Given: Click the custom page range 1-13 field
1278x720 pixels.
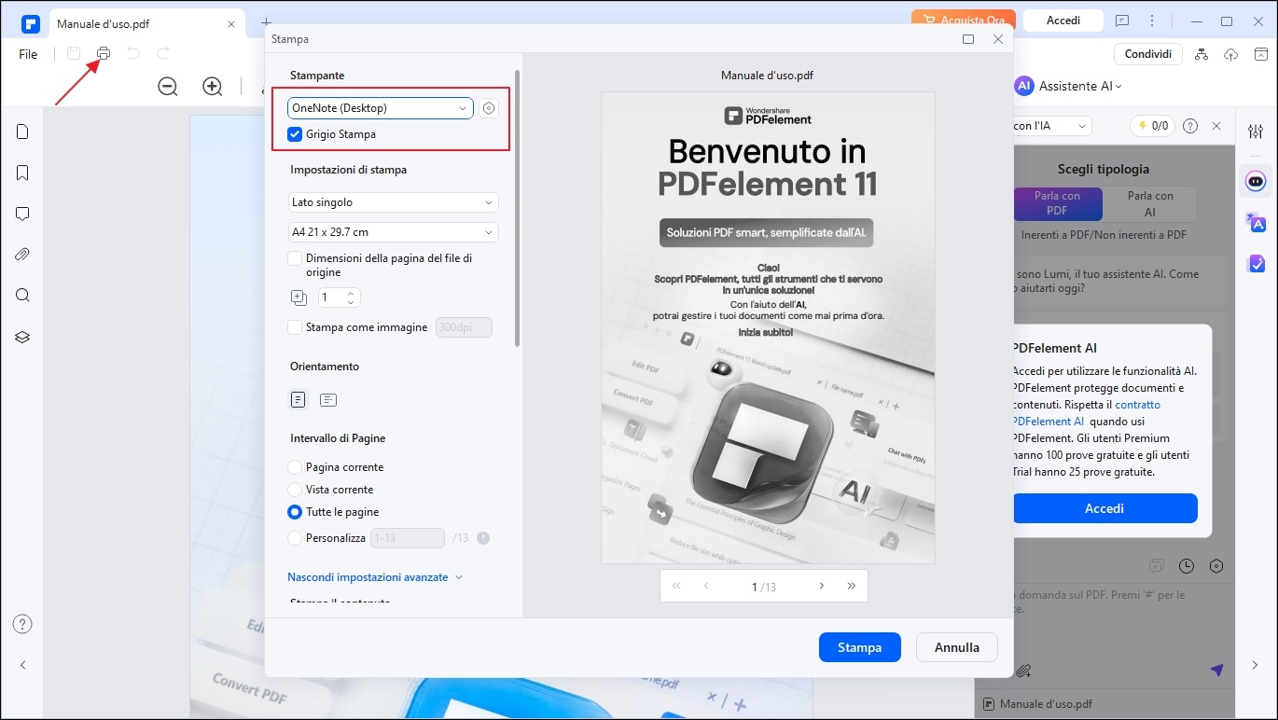Looking at the screenshot, I should (x=408, y=538).
